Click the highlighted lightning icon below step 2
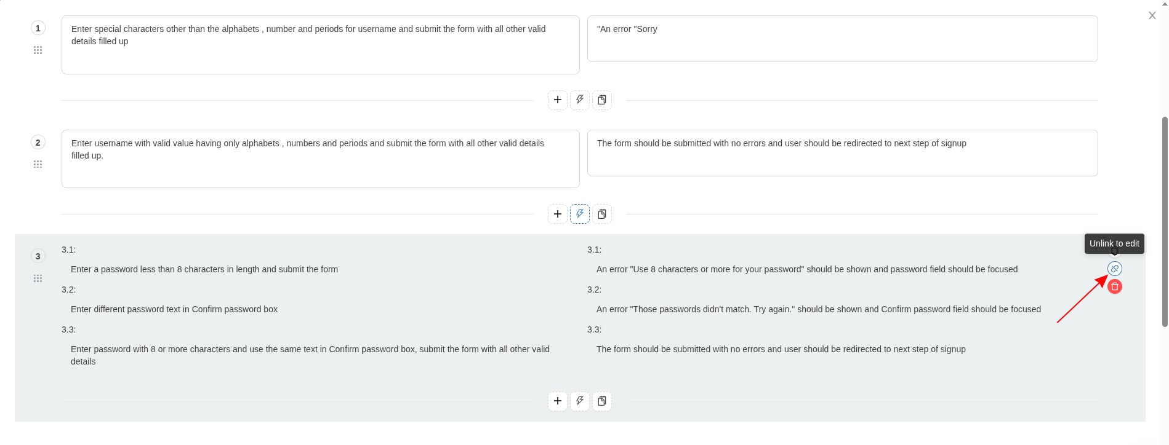 pyautogui.click(x=580, y=214)
